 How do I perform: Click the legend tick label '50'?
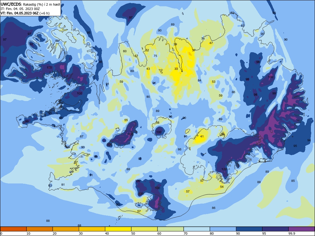(133, 233)
